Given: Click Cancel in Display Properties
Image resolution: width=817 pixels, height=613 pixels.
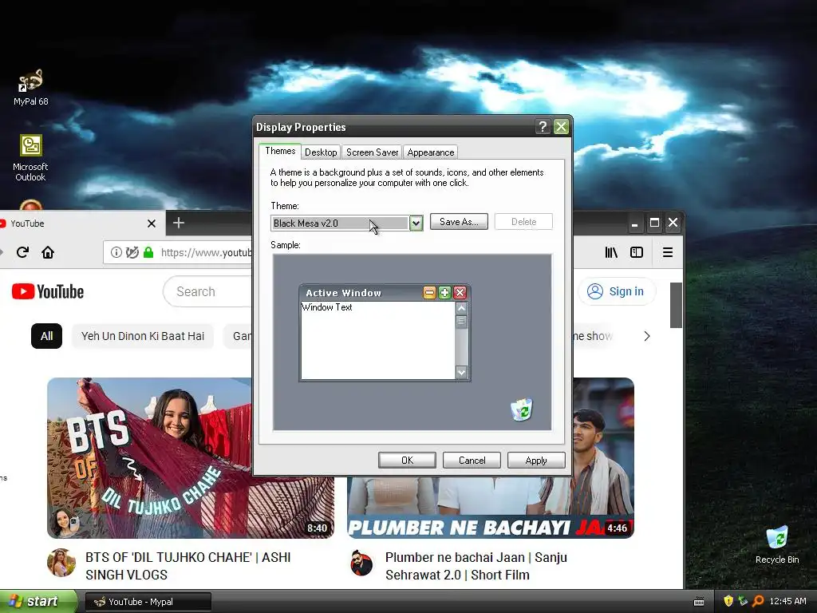Looking at the screenshot, I should (x=472, y=461).
